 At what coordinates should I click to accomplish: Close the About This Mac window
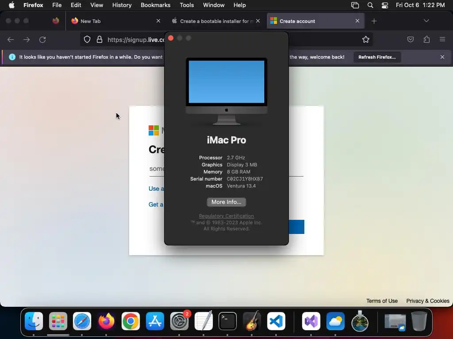(x=171, y=38)
